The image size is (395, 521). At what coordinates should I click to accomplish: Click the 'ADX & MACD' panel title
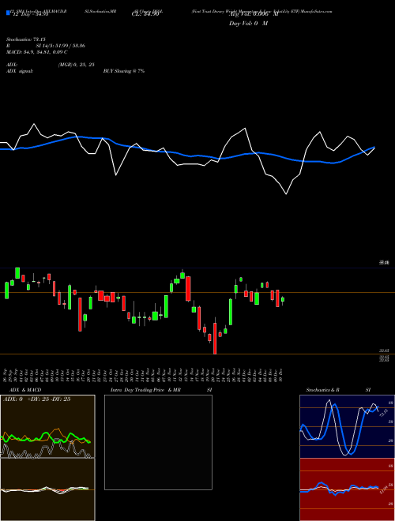click(25, 390)
